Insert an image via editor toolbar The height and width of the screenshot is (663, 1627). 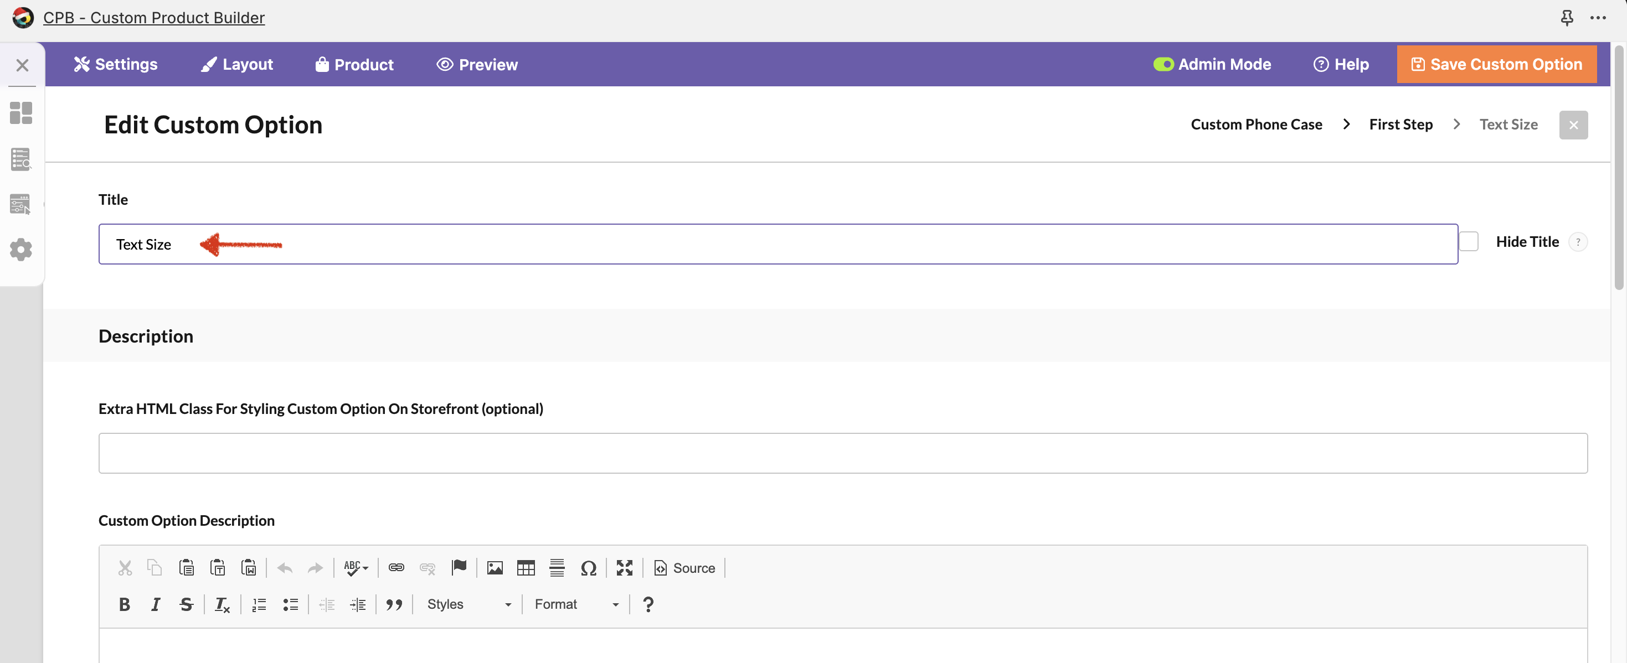495,568
